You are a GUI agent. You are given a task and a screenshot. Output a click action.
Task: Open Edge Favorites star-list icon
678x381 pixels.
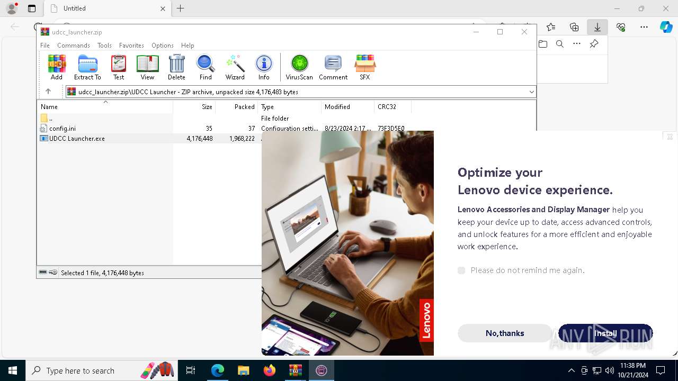coord(551,27)
